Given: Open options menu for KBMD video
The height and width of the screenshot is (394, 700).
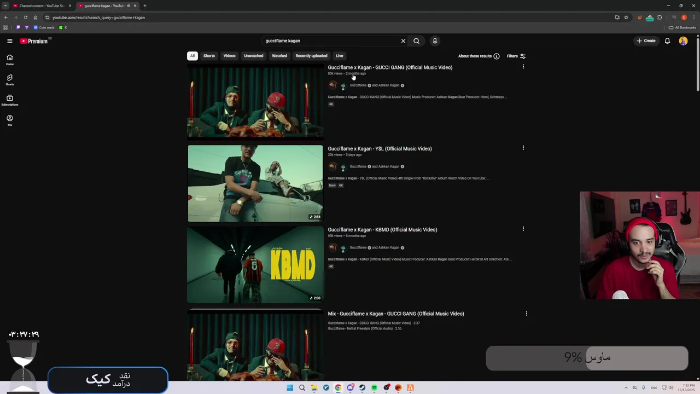Looking at the screenshot, I should [x=523, y=229].
